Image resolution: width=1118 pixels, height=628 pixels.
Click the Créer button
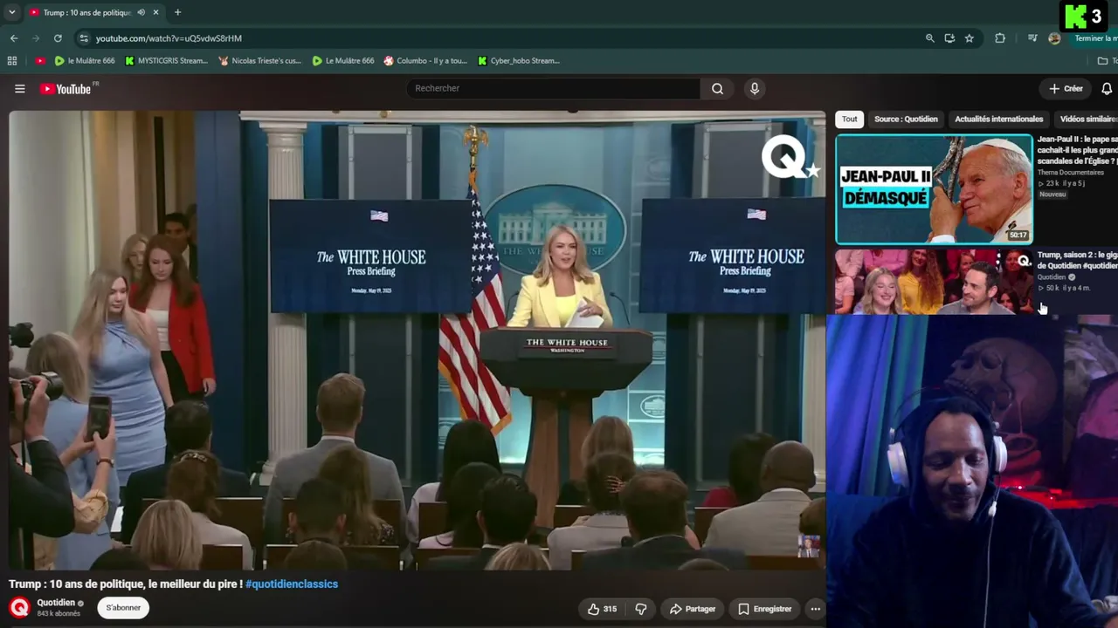click(x=1066, y=88)
